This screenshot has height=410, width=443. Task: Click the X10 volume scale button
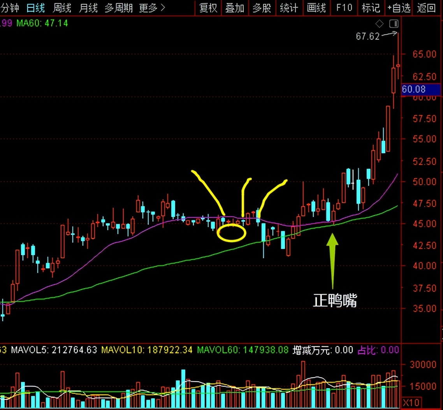(x=411, y=403)
